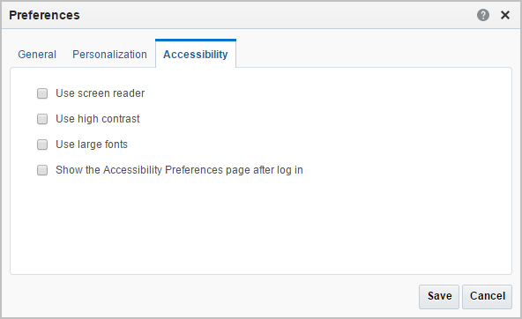522x319 pixels.
Task: Tick the Use high contrast checkbox
Action: [x=42, y=119]
